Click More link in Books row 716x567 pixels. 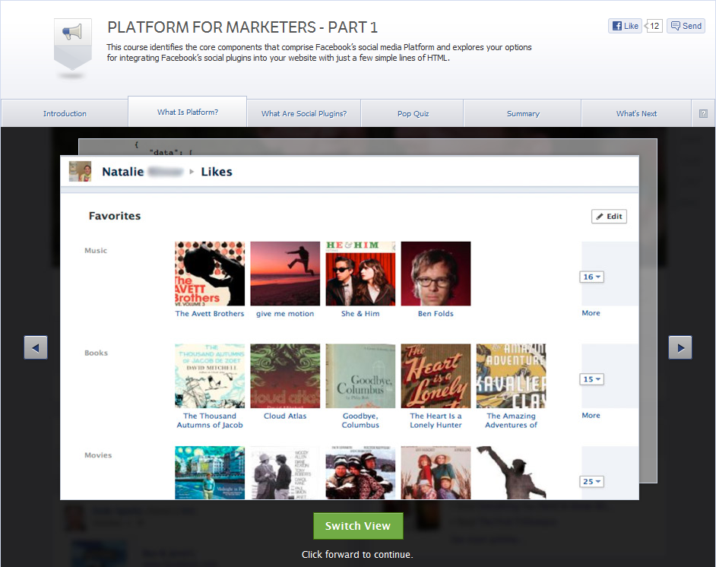[x=591, y=415]
